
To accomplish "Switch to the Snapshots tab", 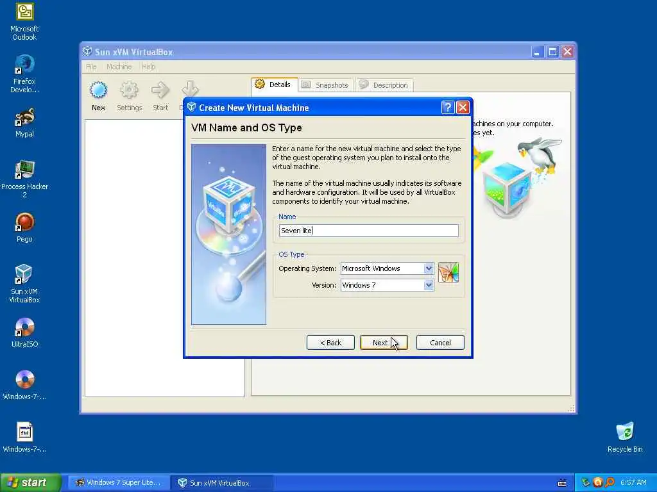I will [x=326, y=85].
